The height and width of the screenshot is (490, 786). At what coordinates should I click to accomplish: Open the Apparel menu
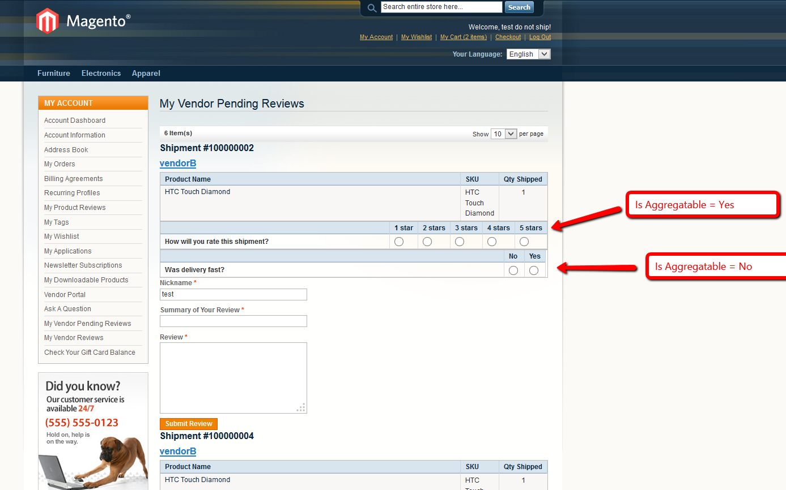click(146, 73)
